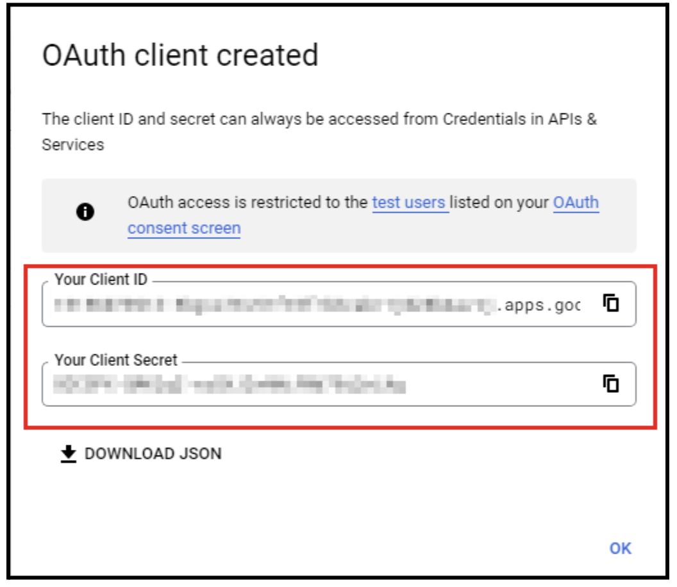Confirm the dialog with OK
The width and height of the screenshot is (677, 587).
[620, 548]
